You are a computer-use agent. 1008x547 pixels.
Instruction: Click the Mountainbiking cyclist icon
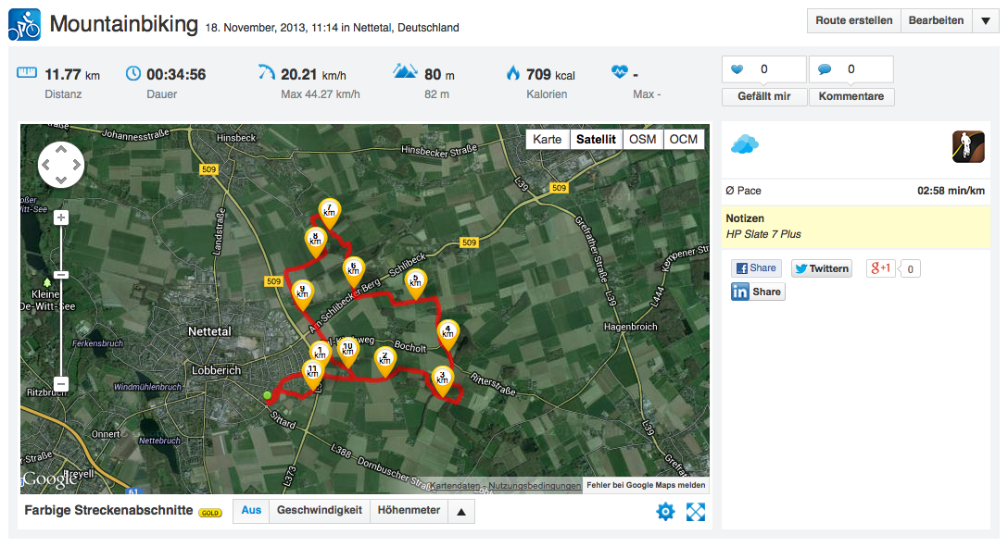pos(24,24)
